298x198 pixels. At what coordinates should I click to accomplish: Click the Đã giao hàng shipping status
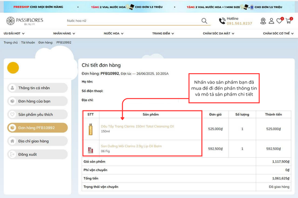279,187
